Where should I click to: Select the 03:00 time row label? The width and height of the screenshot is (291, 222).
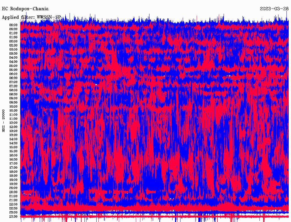(x=13, y=49)
